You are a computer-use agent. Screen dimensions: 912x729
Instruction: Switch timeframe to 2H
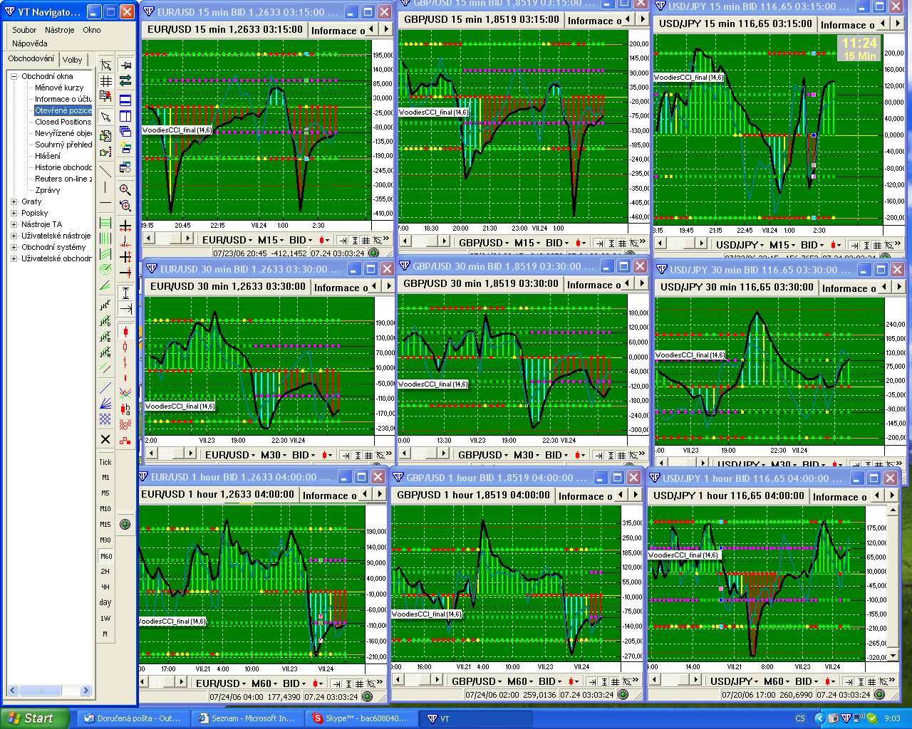pos(105,572)
